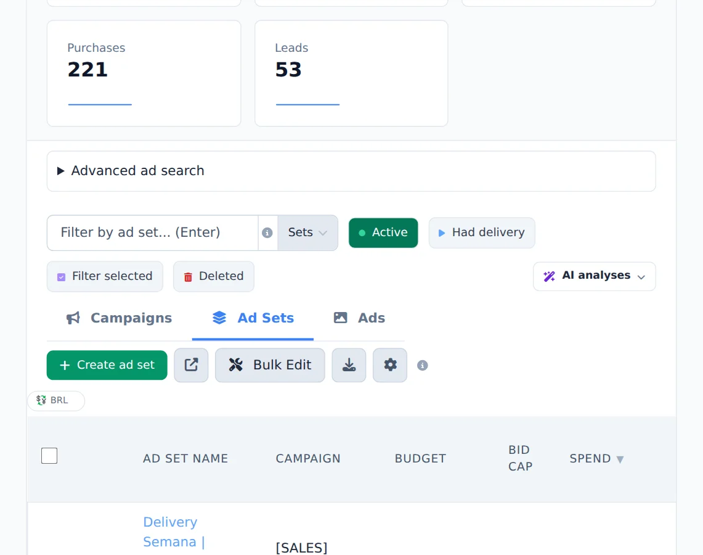
Task: Click the [SALES] campaign cell
Action: [302, 548]
